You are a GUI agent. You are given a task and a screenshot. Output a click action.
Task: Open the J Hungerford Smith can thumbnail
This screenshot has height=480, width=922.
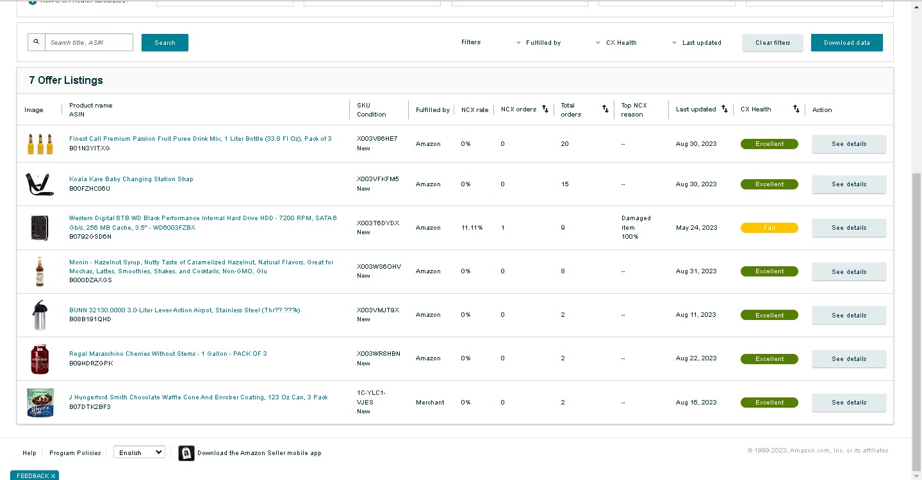(40, 403)
